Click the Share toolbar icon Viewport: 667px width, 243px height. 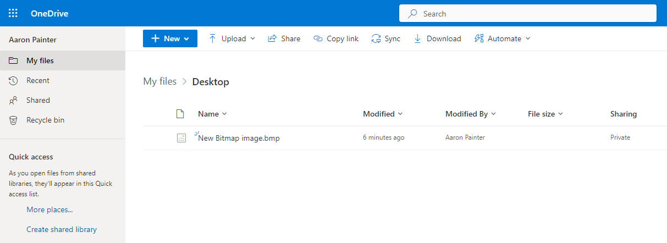[x=272, y=38]
